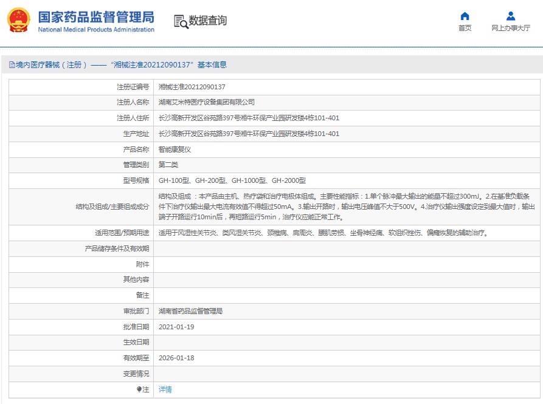
Task: Select product name 智能康复仪
Action: 175,149
